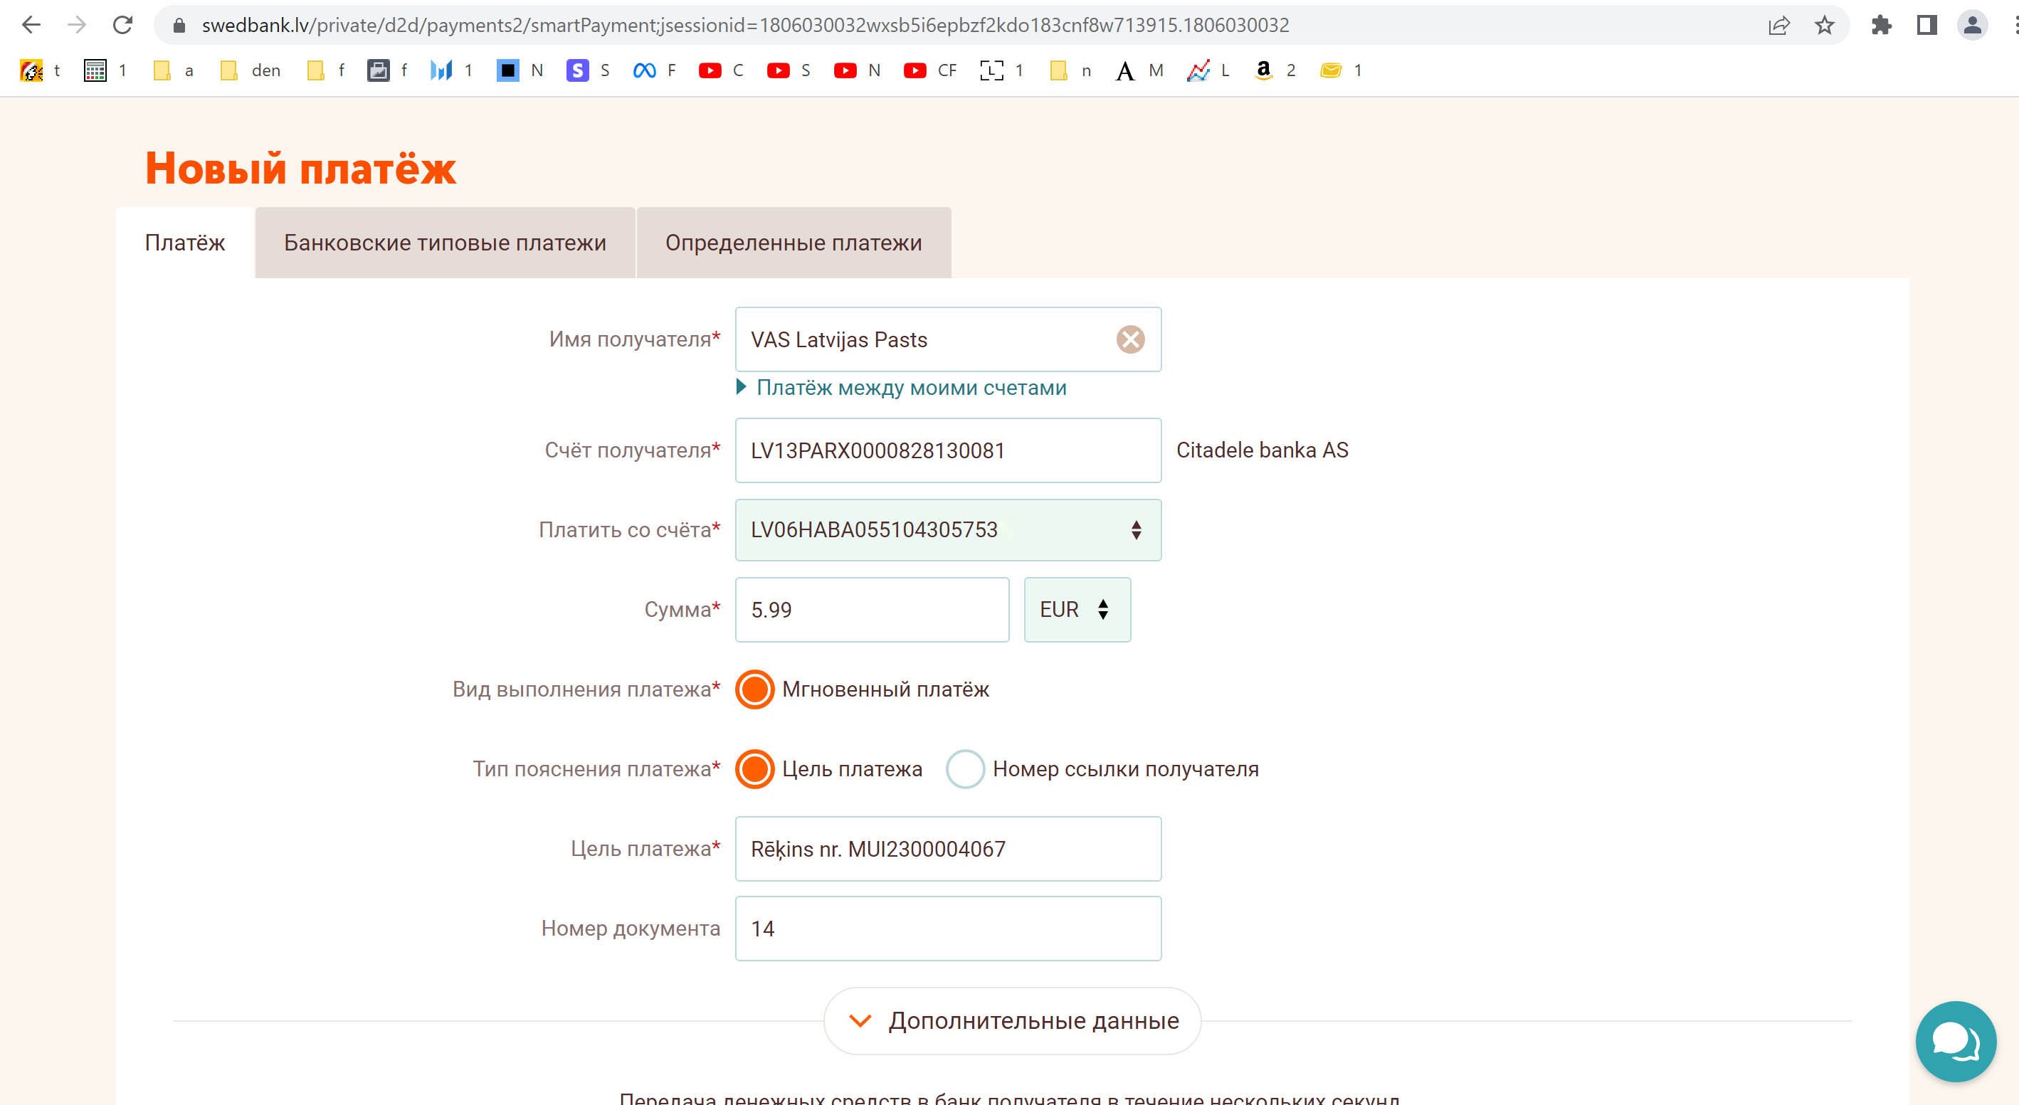Open the chat support bubble
Image resolution: width=2019 pixels, height=1105 pixels.
(1956, 1042)
